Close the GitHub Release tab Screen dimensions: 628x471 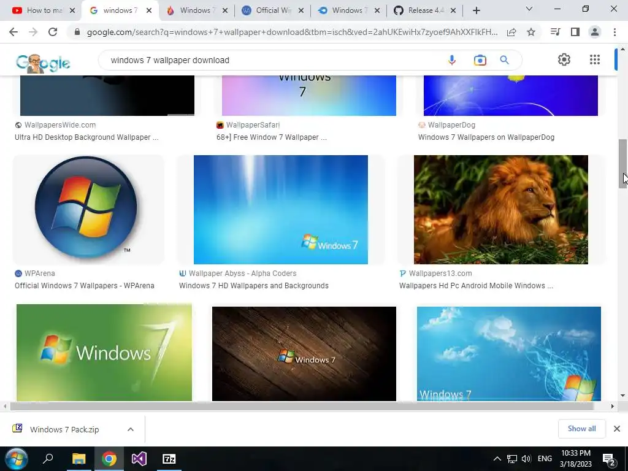tap(453, 11)
